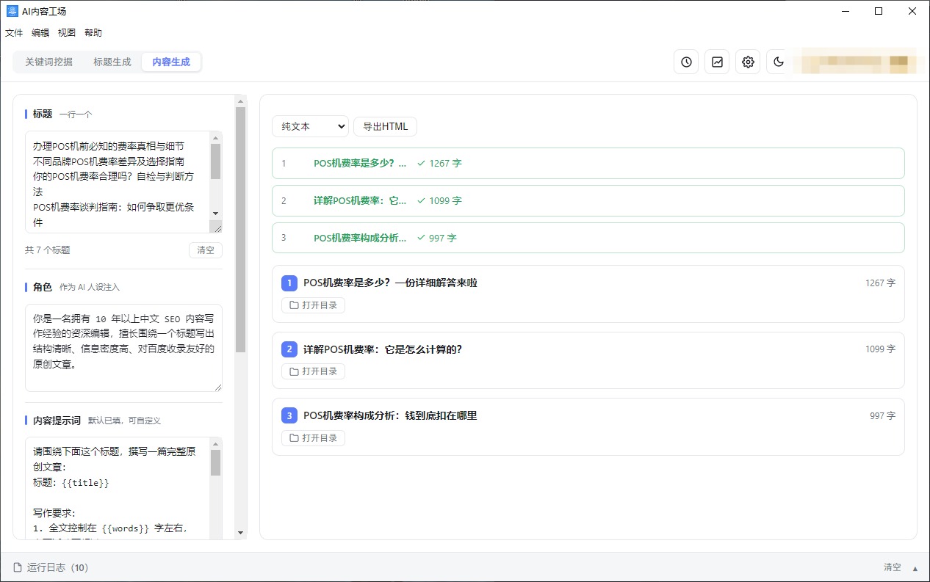This screenshot has width=930, height=582.
Task: Click article title POS机费率是多少？一份详细解答来啦
Action: pyautogui.click(x=390, y=283)
